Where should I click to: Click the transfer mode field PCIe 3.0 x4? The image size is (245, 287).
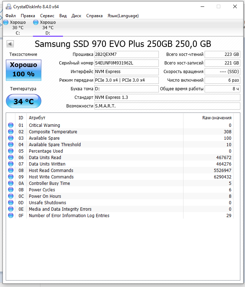tap(126, 80)
